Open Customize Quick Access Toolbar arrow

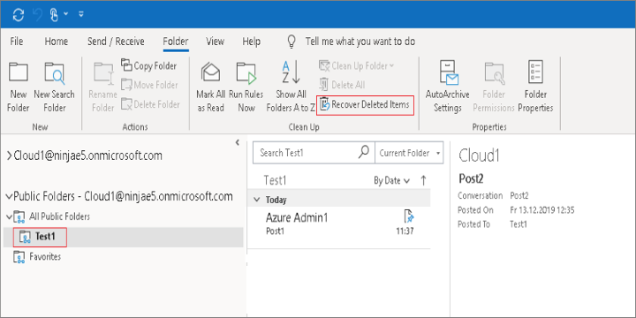[81, 14]
